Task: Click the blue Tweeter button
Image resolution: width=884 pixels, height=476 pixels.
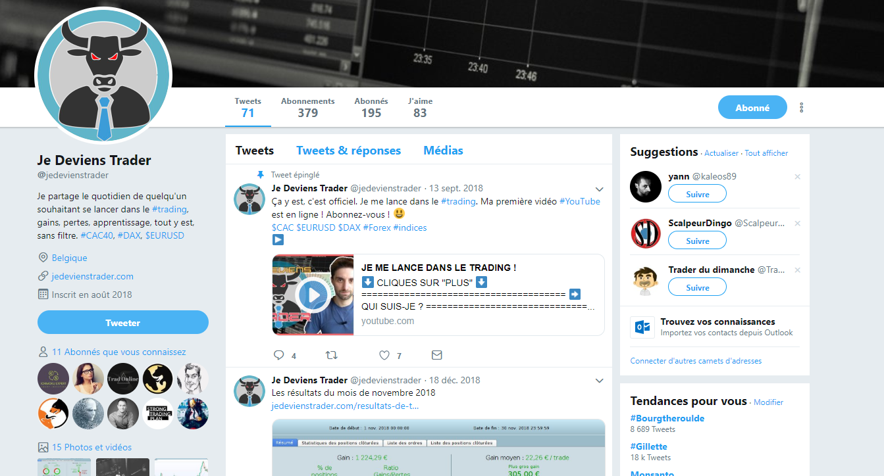Action: pyautogui.click(x=123, y=323)
